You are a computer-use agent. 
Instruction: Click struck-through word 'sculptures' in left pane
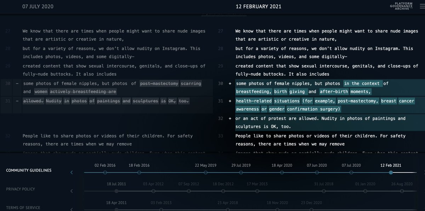point(146,101)
